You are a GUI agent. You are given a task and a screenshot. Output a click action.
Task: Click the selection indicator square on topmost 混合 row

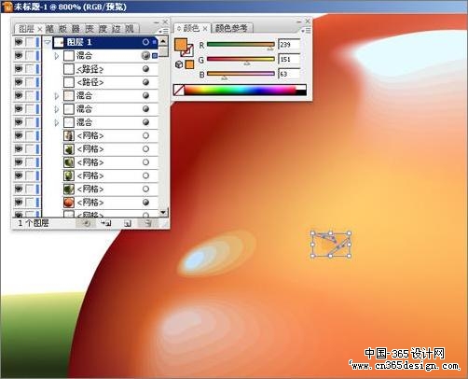(x=155, y=56)
